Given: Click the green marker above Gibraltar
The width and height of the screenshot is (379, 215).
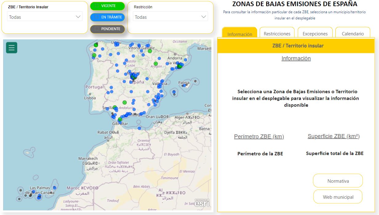Looking at the screenshot, I should tap(120, 119).
